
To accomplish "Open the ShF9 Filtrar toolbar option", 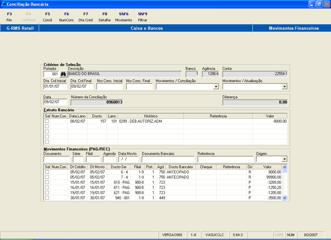I will click(143, 17).
